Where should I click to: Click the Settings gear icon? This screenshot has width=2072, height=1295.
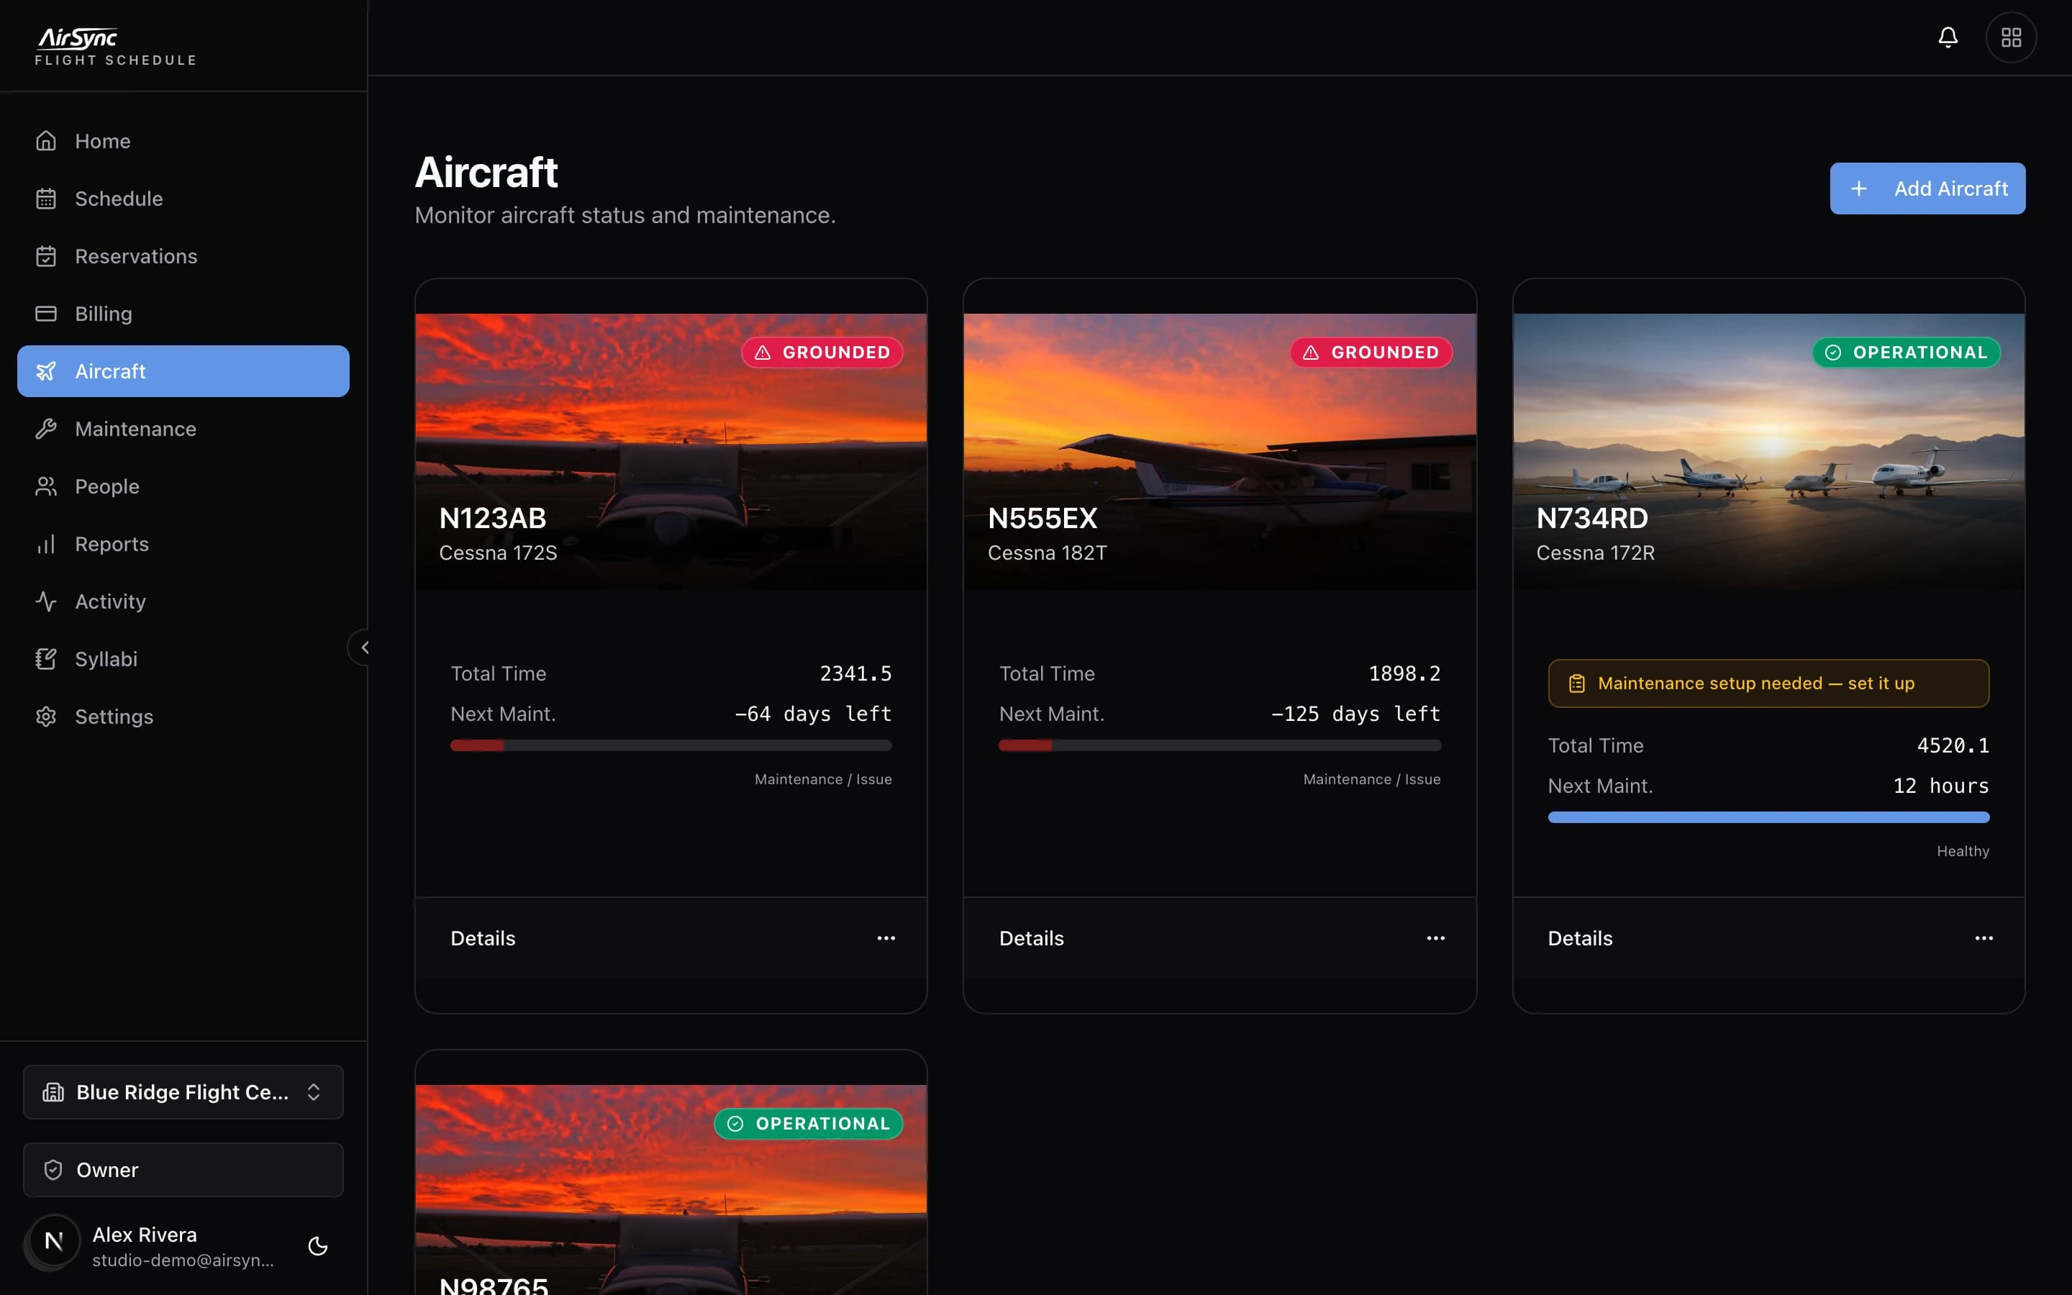(x=46, y=716)
